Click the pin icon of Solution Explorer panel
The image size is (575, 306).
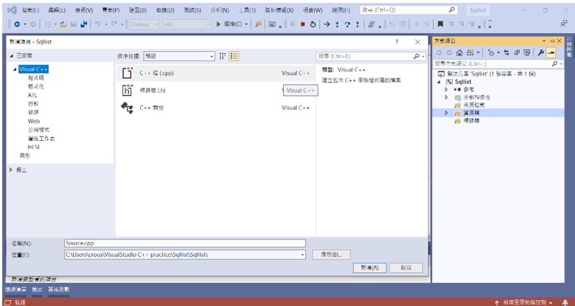[x=552, y=41]
